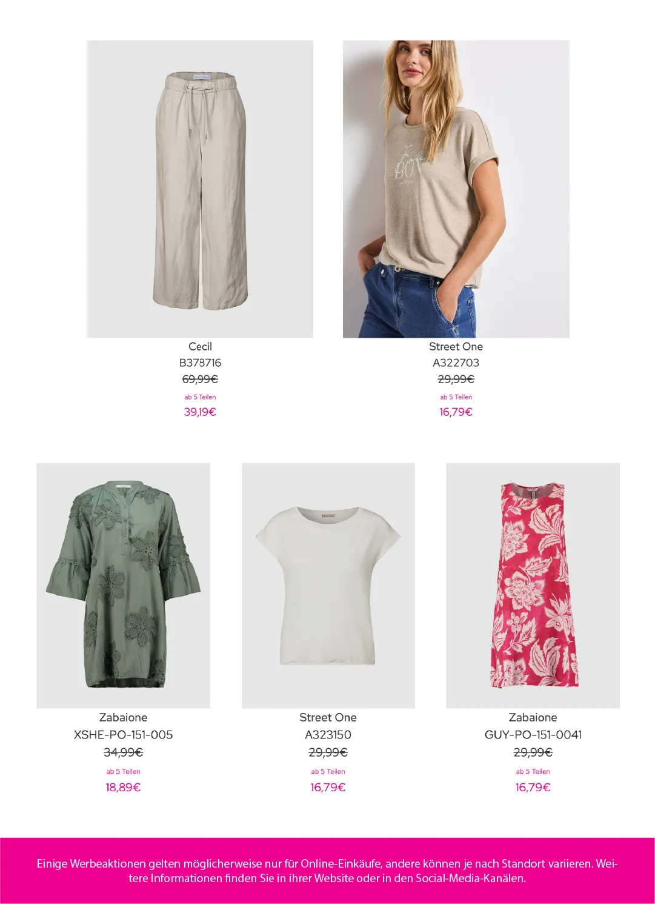Click the crossed-out 34,99€ price
655x904 pixels.
(123, 752)
